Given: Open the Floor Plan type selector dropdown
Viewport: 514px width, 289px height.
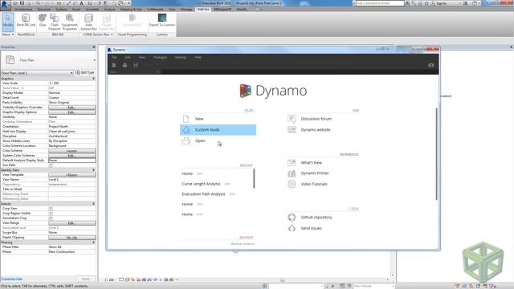Looking at the screenshot, I should (x=95, y=60).
